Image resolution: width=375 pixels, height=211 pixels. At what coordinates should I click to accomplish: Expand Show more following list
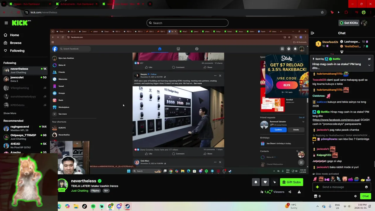[10, 113]
